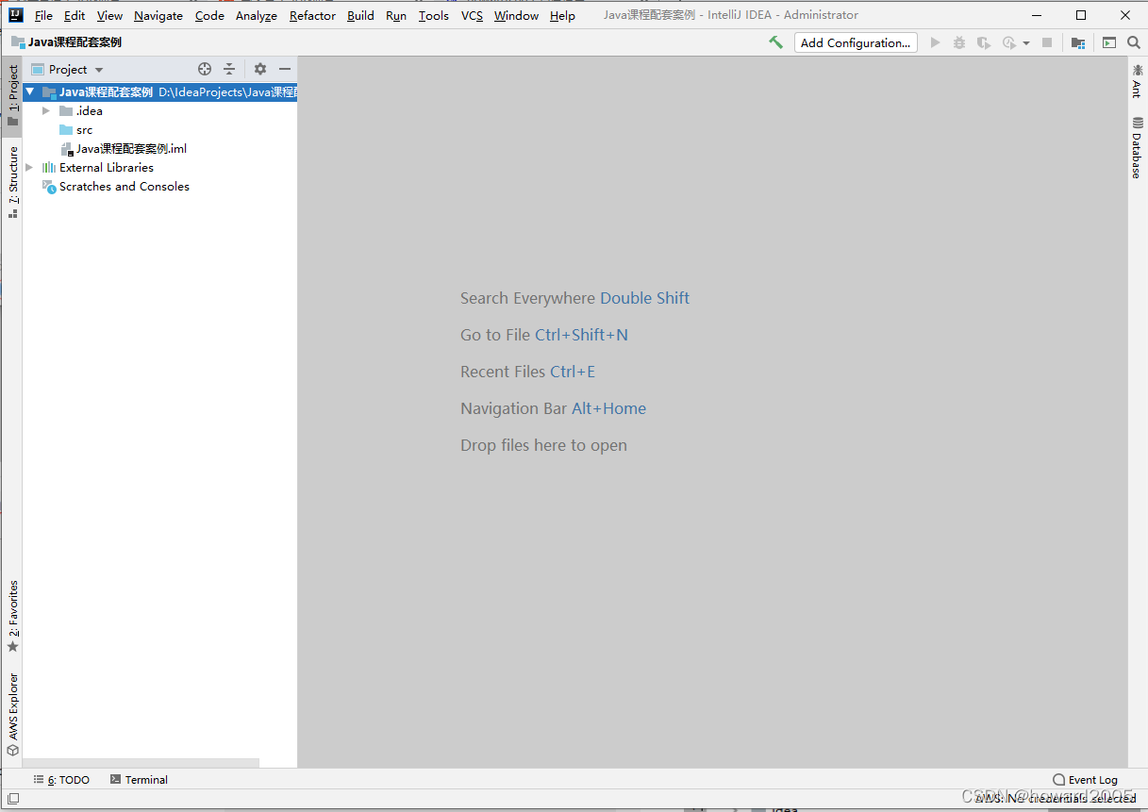Expand the External Libraries node arrow
Viewport: 1148px width, 812px height.
(30, 168)
